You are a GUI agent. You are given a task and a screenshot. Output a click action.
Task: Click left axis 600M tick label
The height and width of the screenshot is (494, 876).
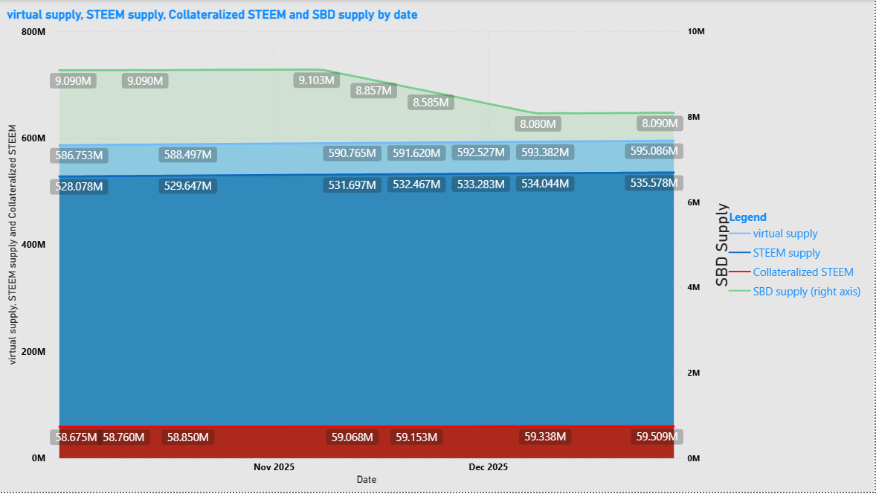[x=33, y=138]
